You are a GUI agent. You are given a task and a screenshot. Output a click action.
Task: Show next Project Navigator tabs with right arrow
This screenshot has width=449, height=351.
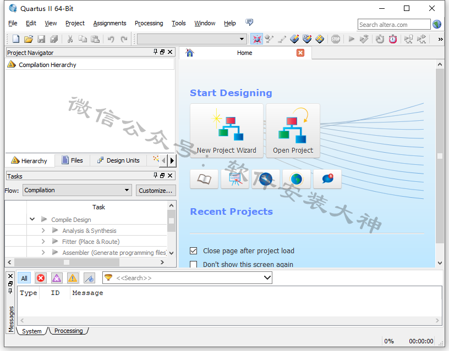(172, 160)
